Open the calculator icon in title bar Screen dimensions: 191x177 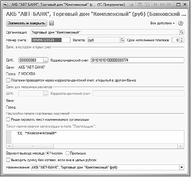(140, 5)
